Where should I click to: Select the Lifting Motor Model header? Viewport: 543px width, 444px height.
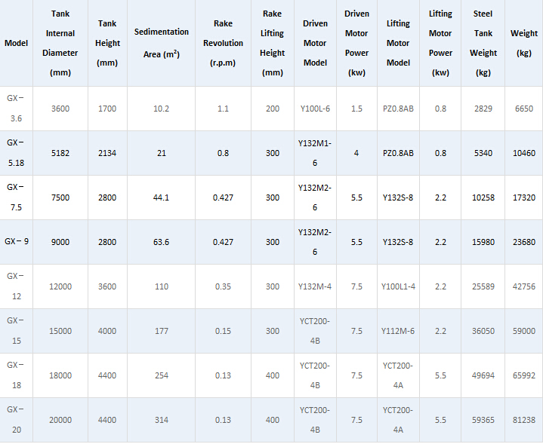tap(398, 43)
